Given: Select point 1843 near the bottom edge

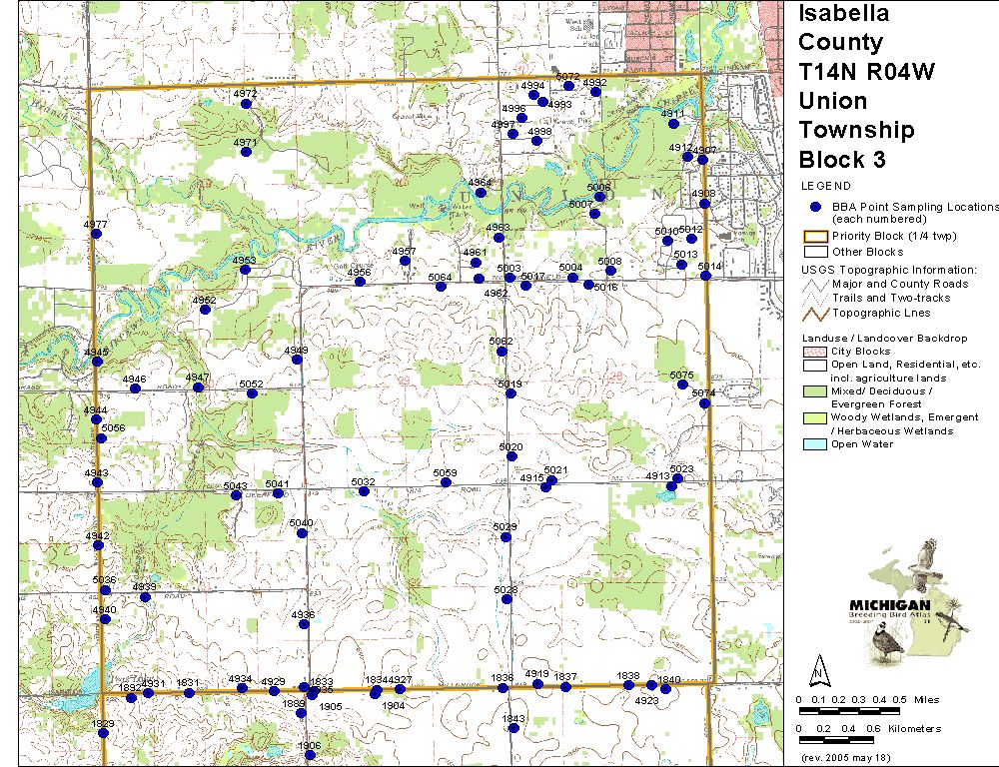Looking at the screenshot, I should (513, 728).
